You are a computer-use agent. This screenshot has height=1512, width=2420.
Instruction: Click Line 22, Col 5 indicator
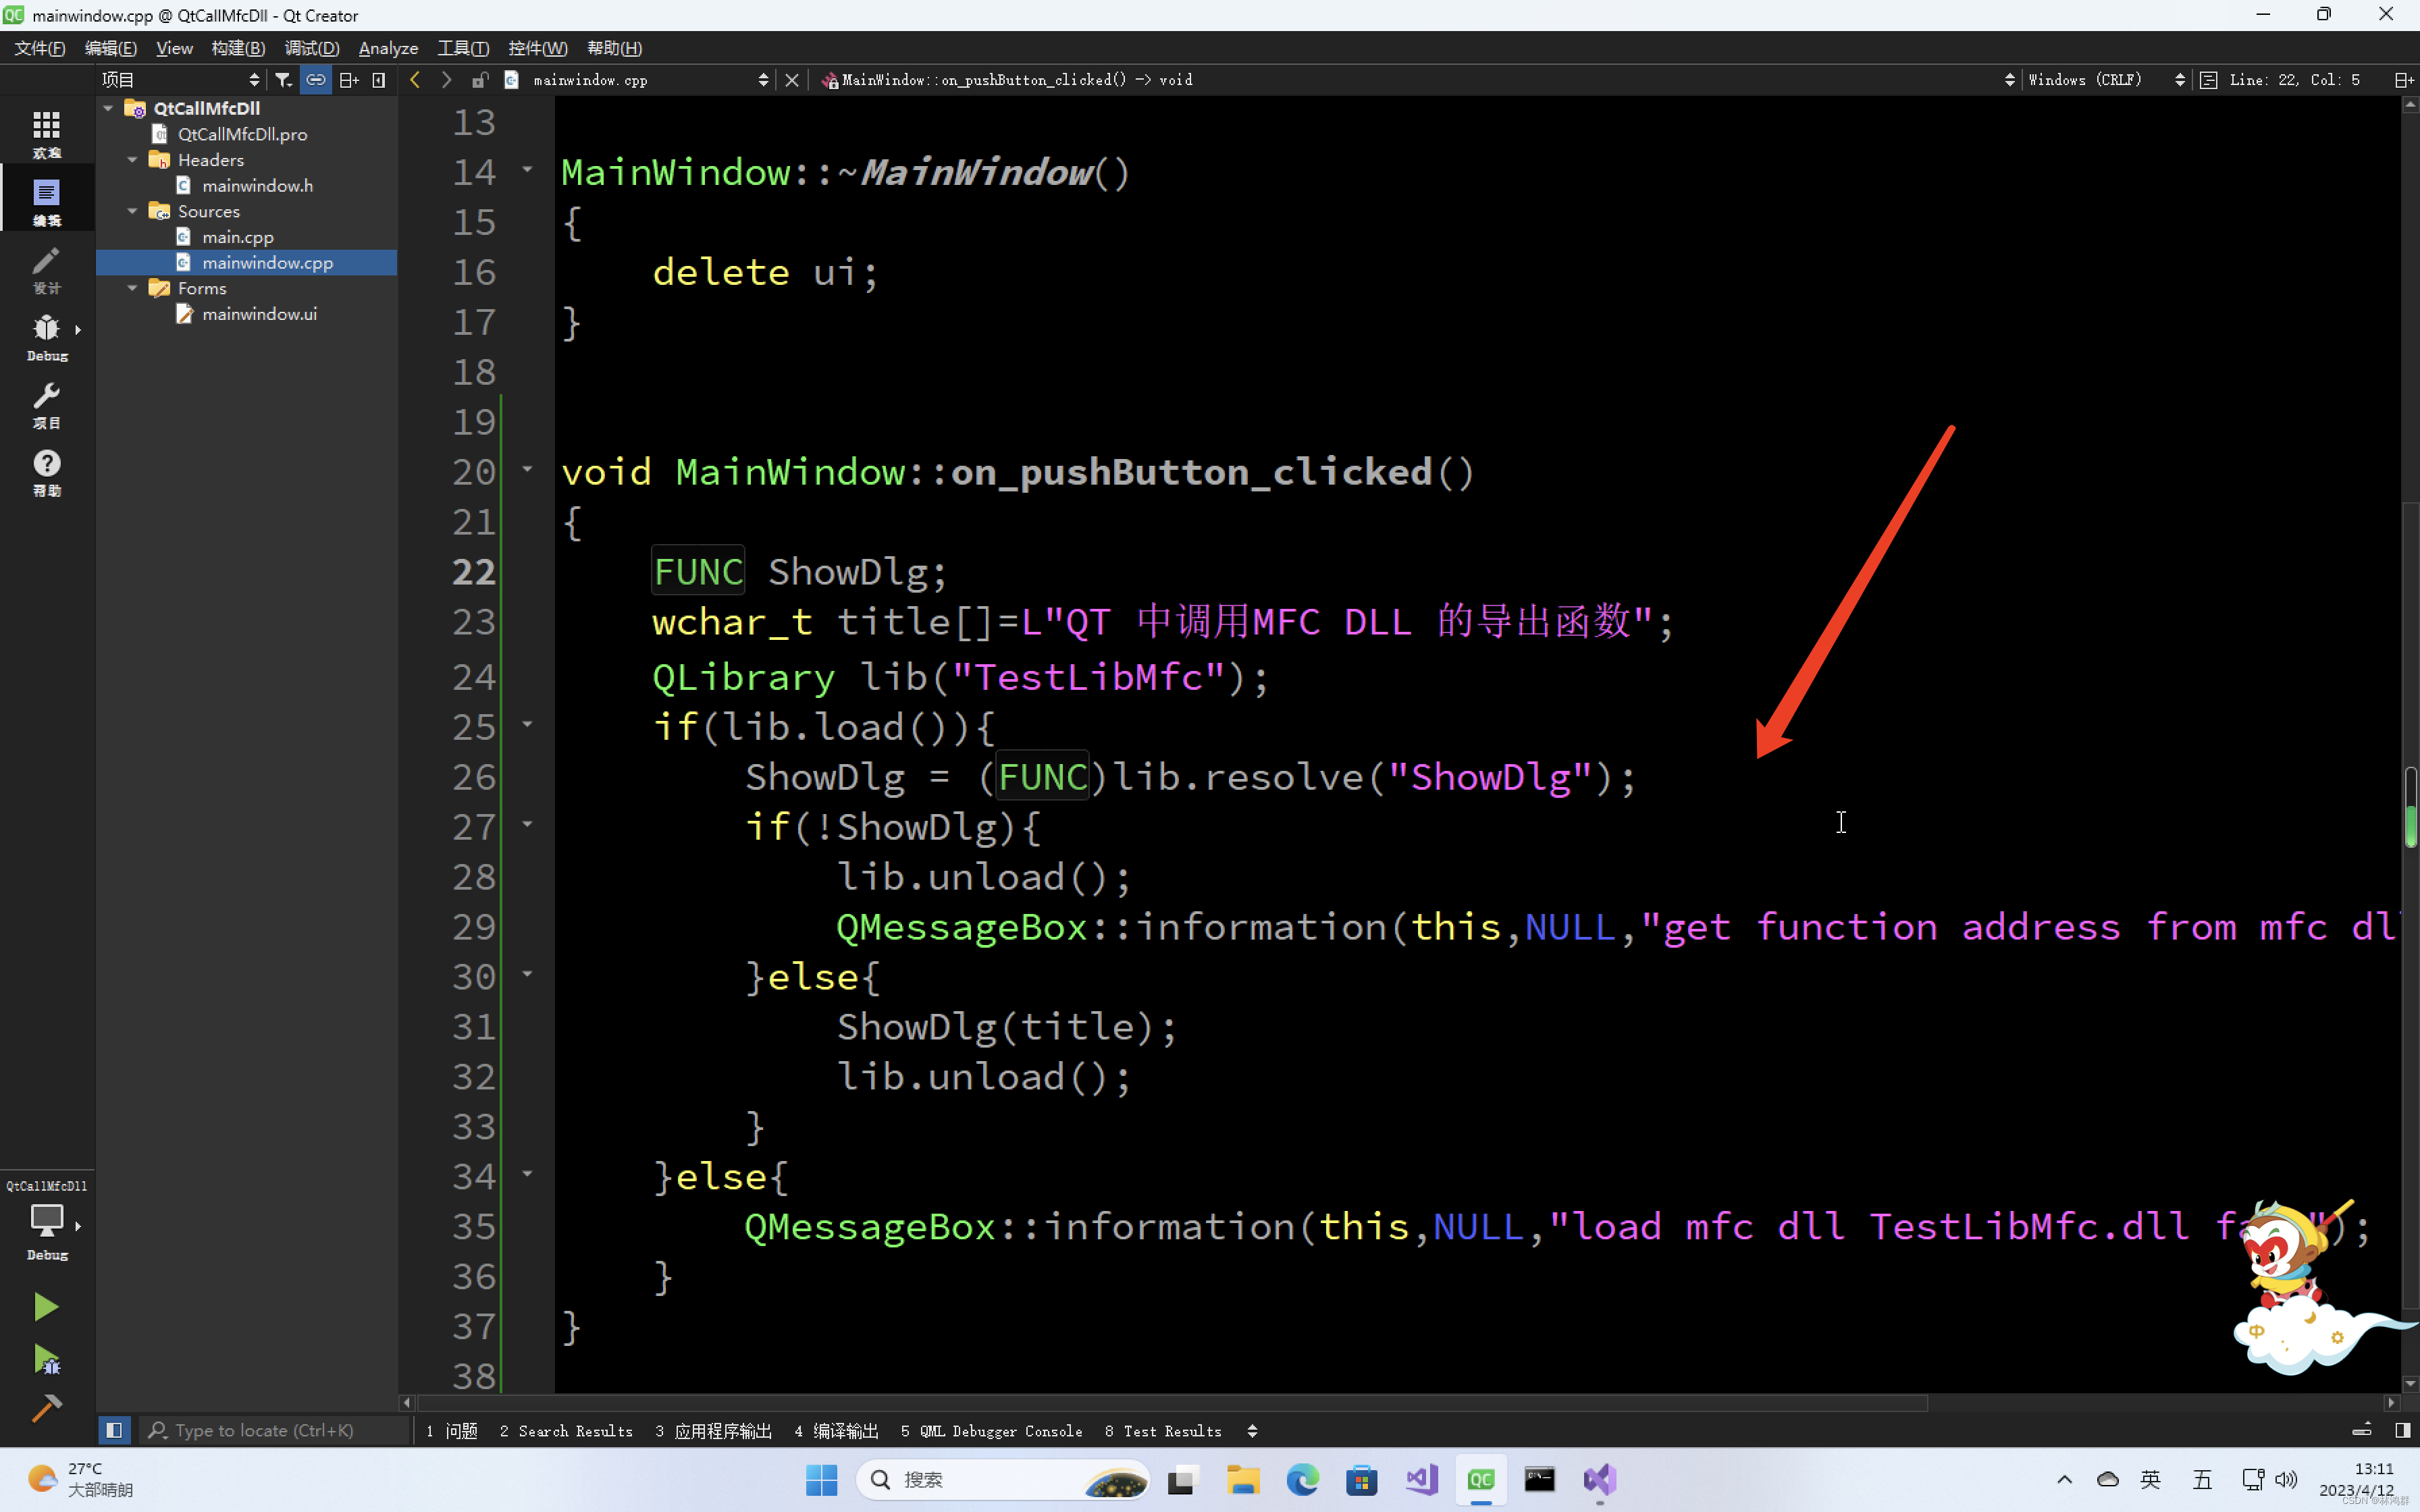coord(2294,80)
